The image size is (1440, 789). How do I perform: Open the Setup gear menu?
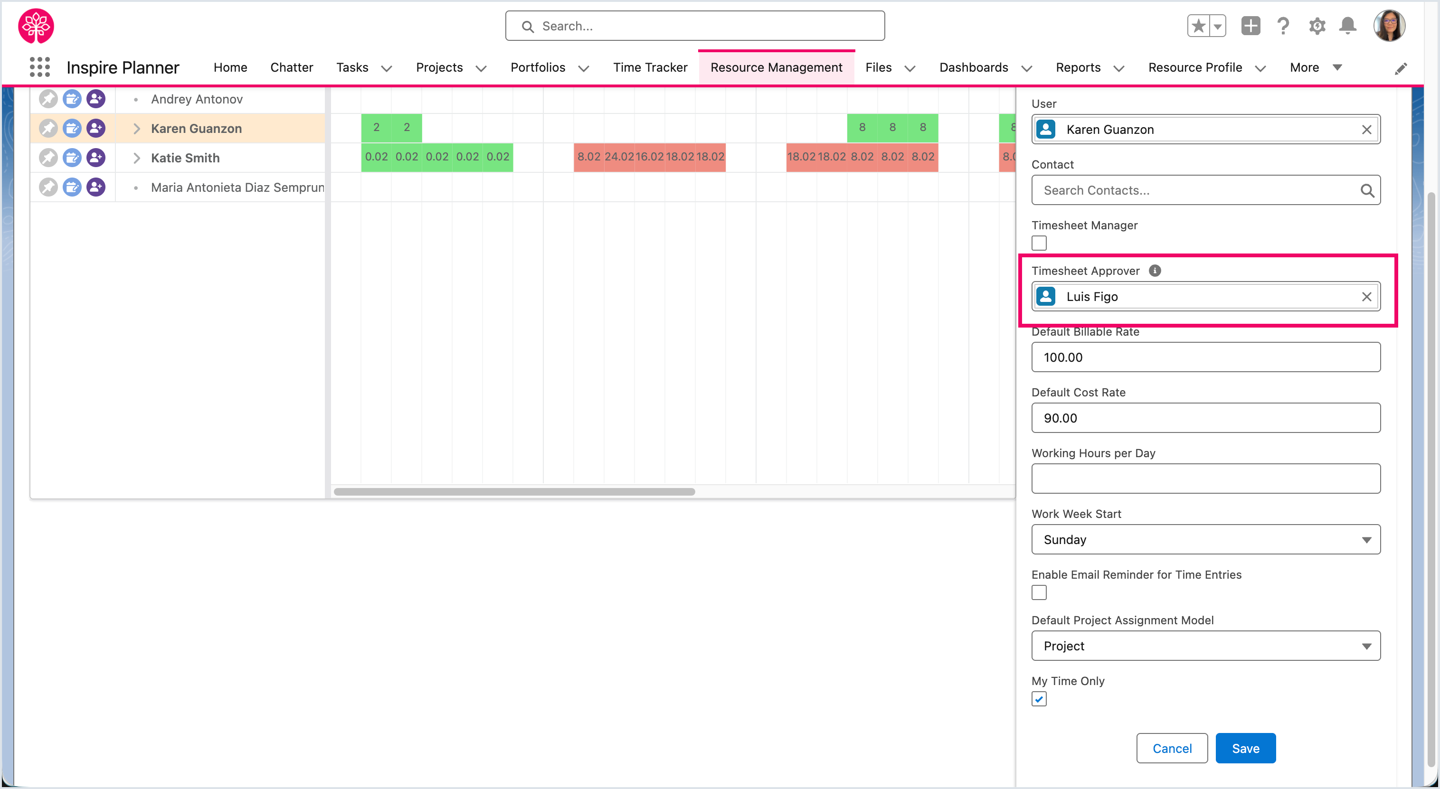click(x=1317, y=26)
